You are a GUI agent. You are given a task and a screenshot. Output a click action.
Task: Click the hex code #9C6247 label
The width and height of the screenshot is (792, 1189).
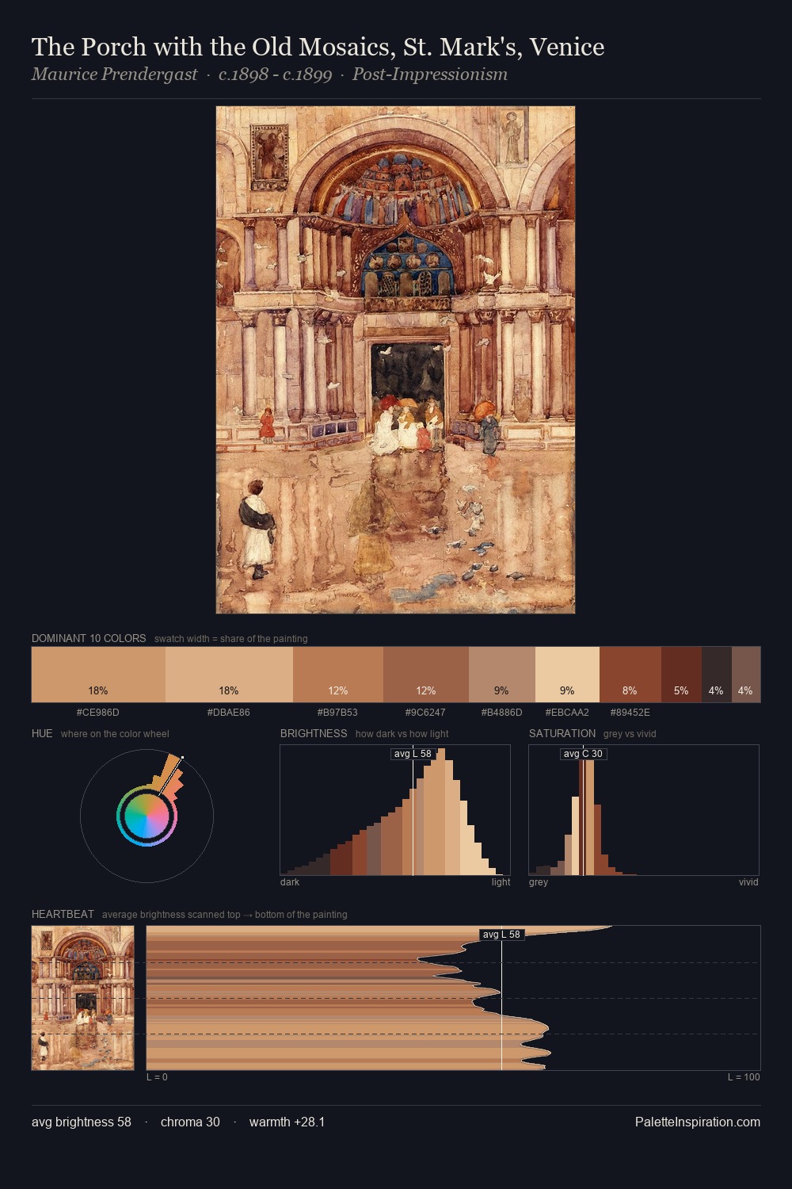tap(426, 713)
